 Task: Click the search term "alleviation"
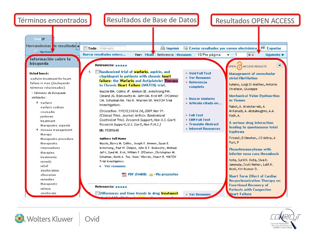pyautogui.click(x=48, y=175)
